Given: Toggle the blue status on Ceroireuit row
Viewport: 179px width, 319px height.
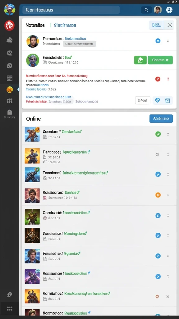Looking at the screenshot, I should (158, 216).
